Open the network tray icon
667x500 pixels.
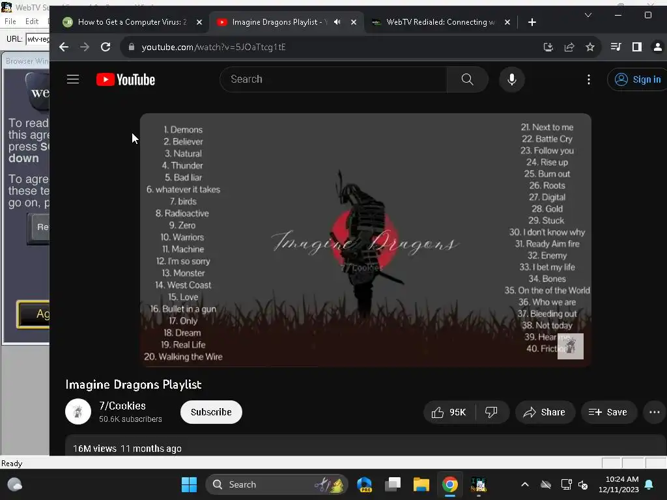point(566,484)
